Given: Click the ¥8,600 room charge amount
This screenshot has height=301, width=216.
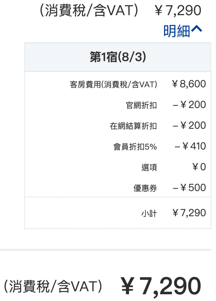Looking at the screenshot, I should [x=189, y=83].
